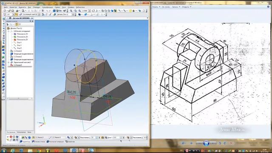The height and width of the screenshot is (153, 272).
Task: Open Эл. почта in photo viewer
Action: point(166,7)
